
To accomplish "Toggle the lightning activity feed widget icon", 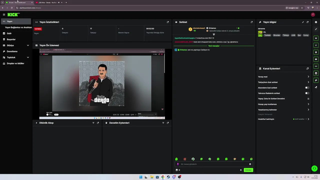I will (x=316, y=45).
